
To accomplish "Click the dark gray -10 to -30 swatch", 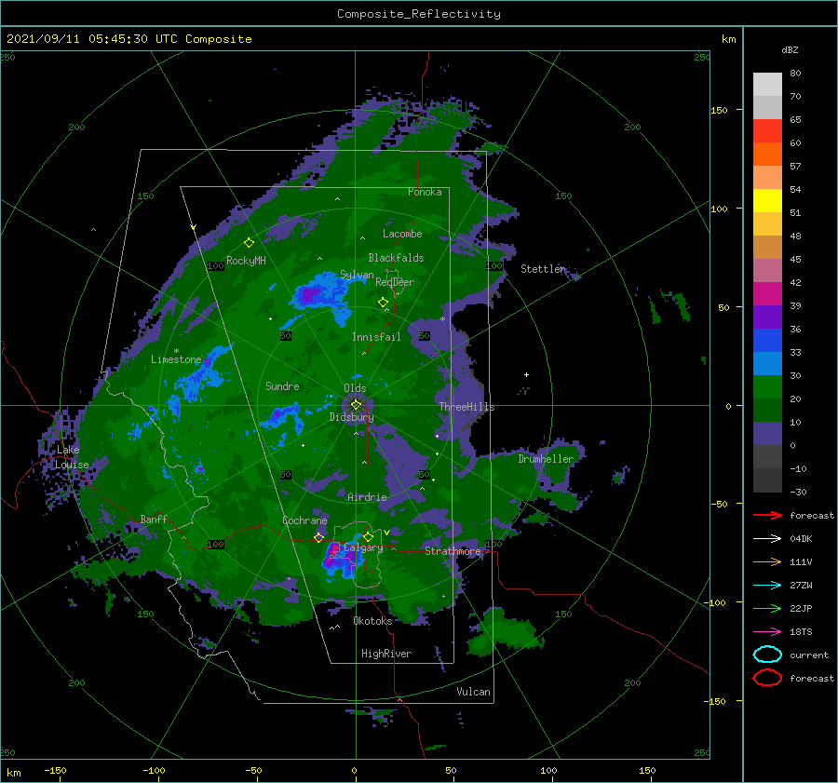I will coord(767,480).
